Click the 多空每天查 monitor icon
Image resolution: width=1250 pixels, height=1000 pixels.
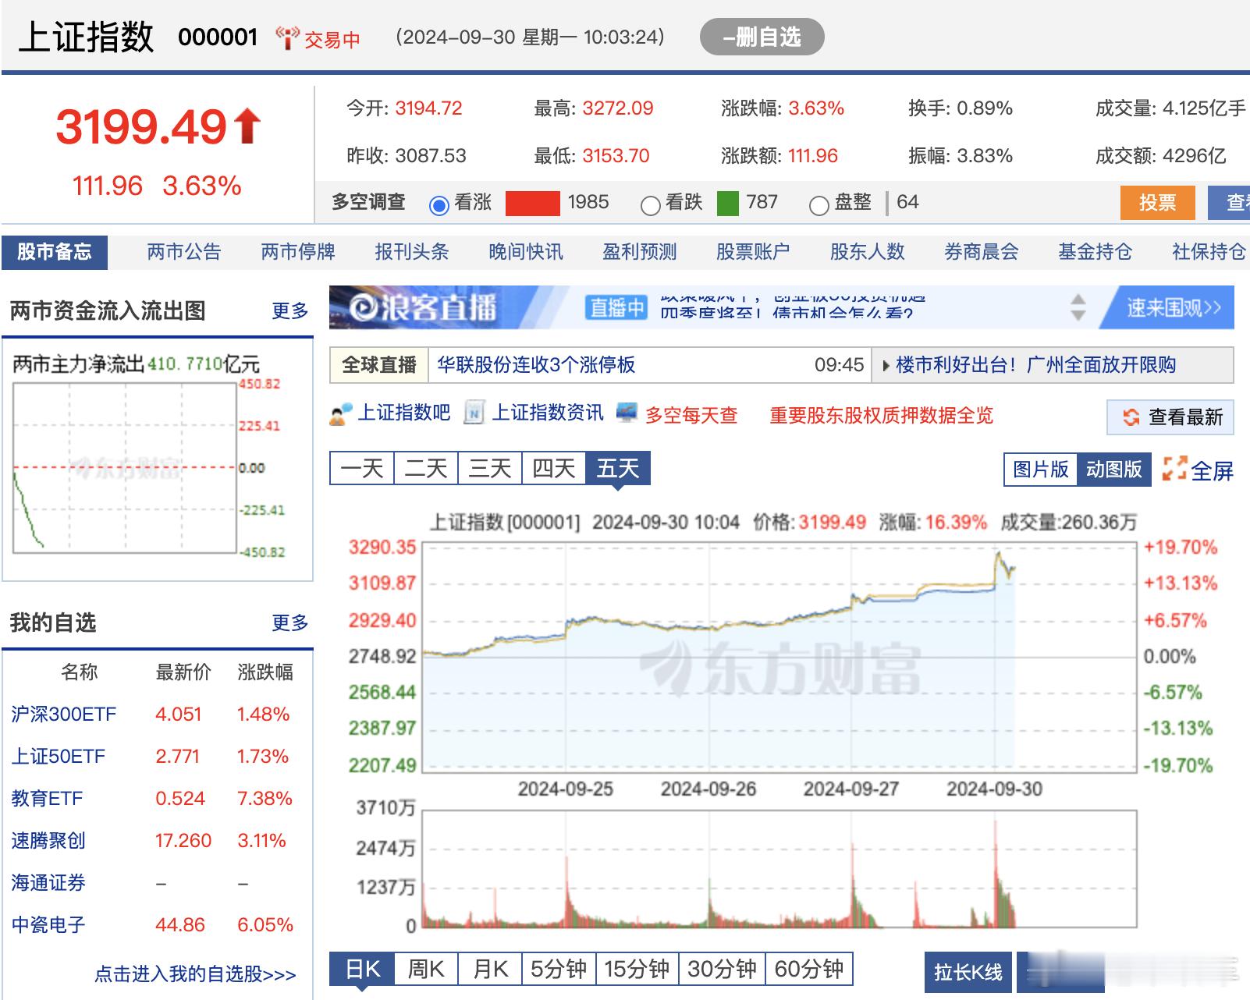[627, 413]
